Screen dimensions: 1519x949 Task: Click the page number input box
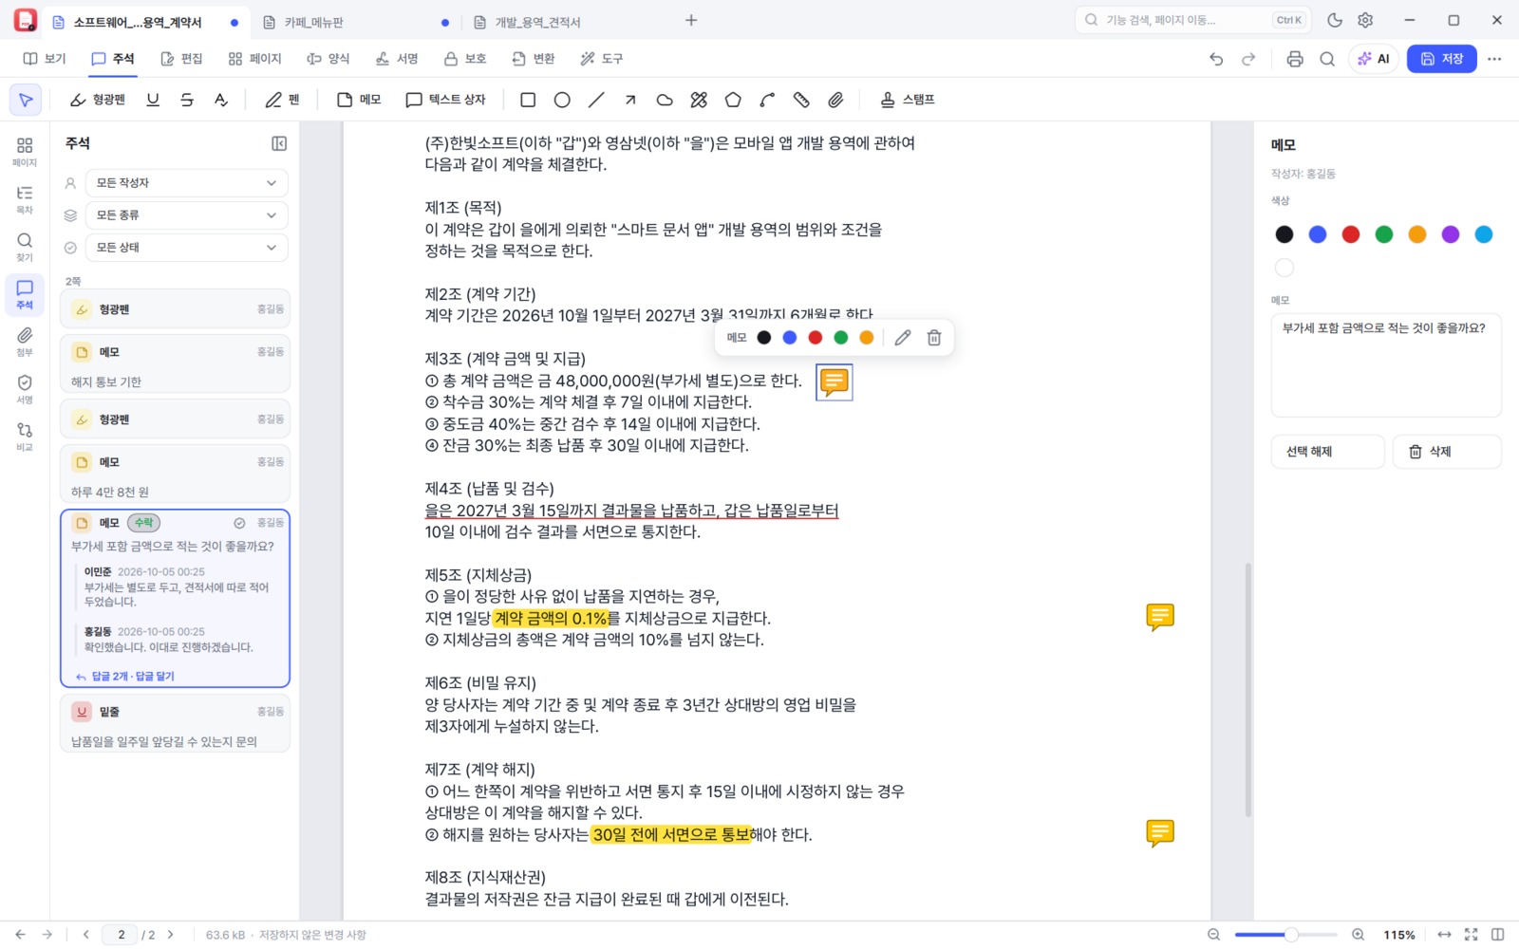point(121,935)
